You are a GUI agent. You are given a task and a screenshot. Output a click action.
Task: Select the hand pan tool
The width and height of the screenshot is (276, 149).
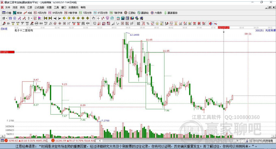tap(94, 18)
